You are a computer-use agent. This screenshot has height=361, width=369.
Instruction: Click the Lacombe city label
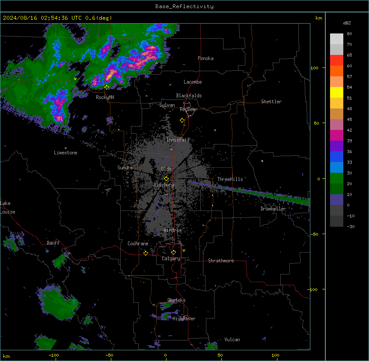point(193,82)
